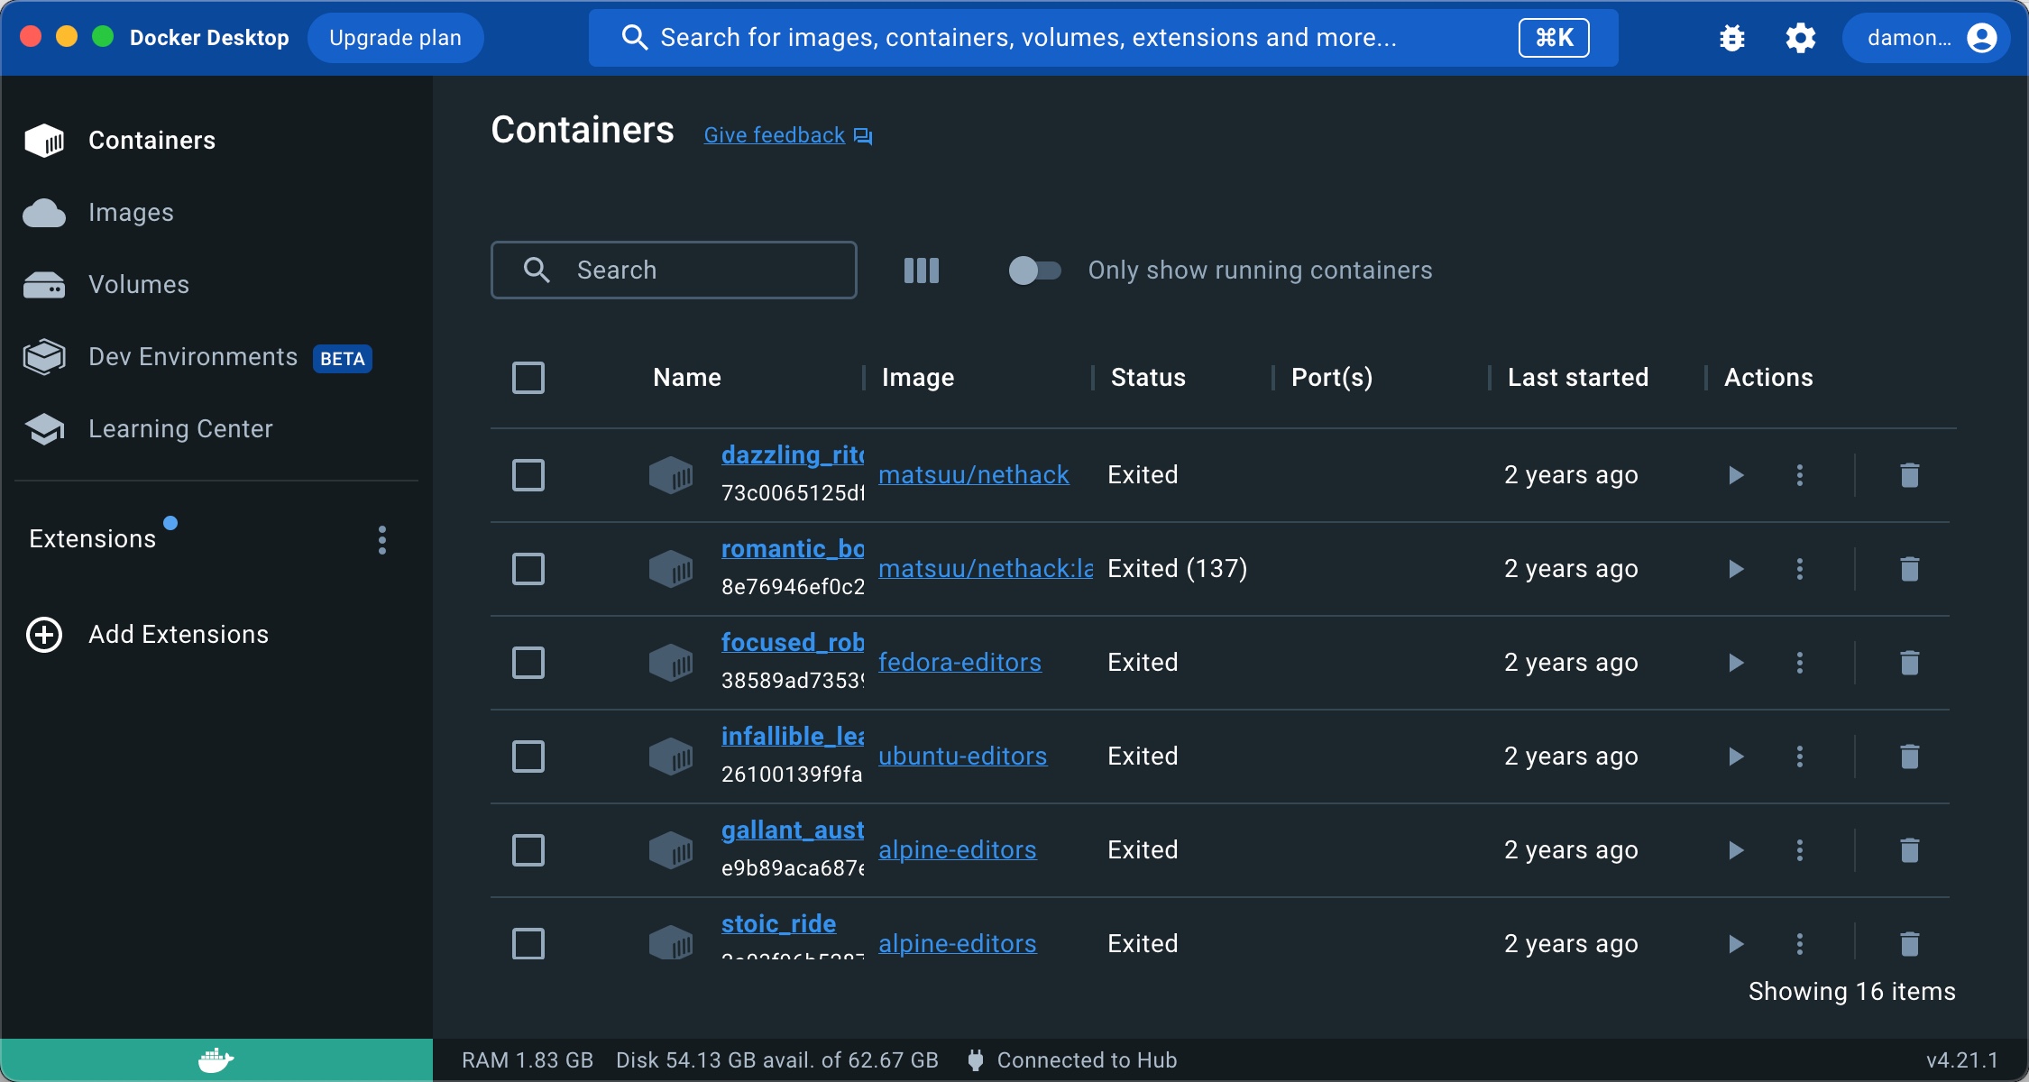Toggle only show running containers
The width and height of the screenshot is (2029, 1082).
(1034, 270)
